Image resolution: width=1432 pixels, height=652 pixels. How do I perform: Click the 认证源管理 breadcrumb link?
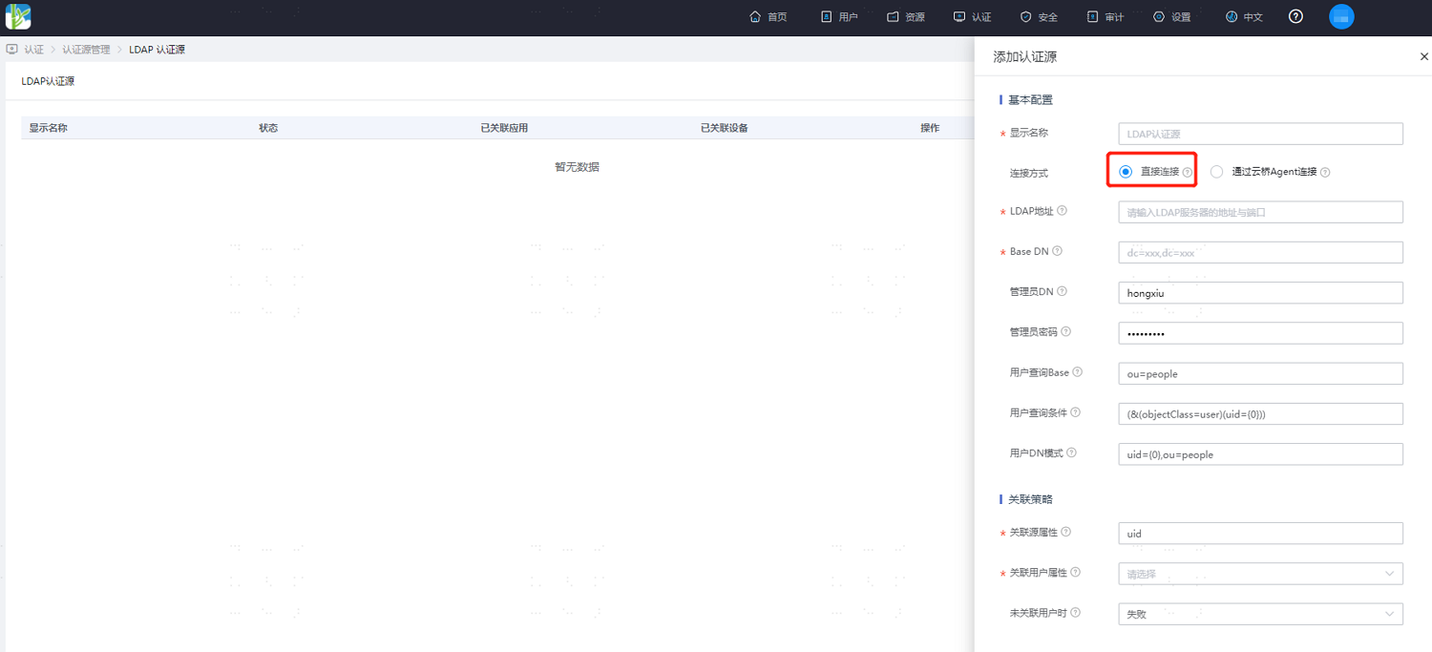pyautogui.click(x=86, y=50)
